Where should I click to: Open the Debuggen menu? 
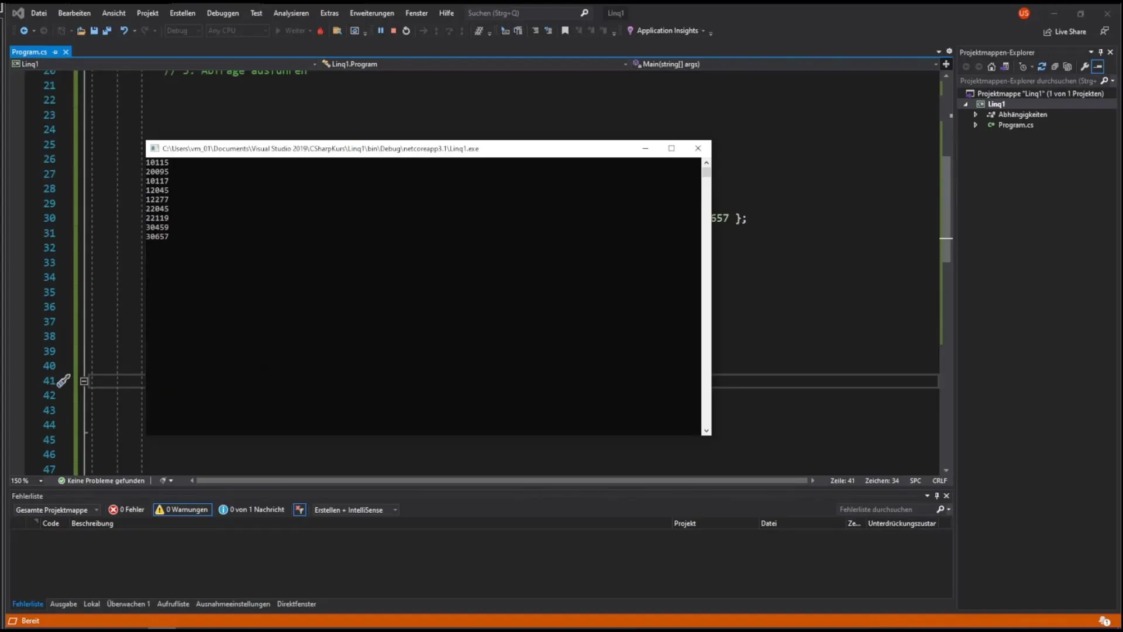pos(223,13)
